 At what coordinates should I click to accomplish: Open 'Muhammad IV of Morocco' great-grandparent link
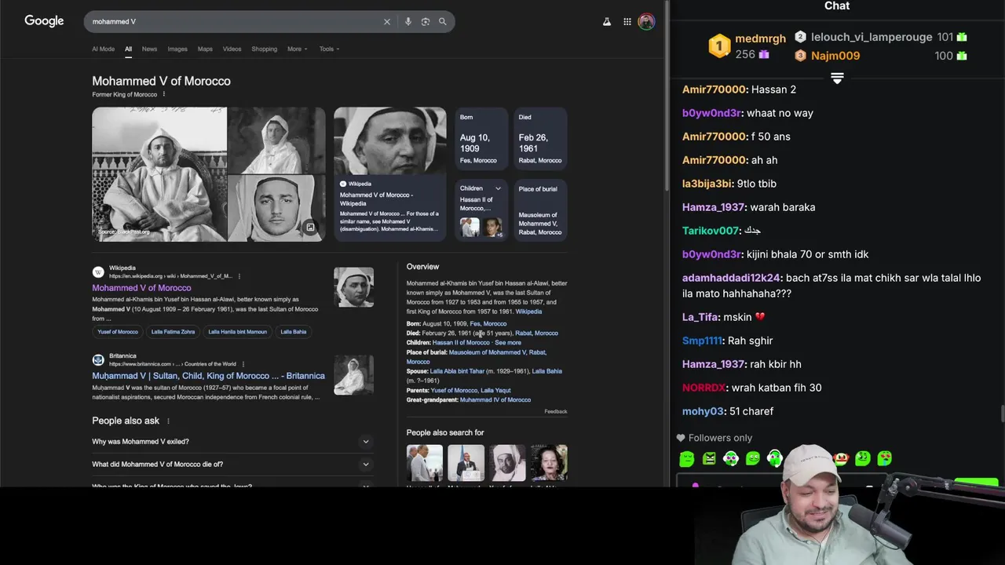(495, 400)
